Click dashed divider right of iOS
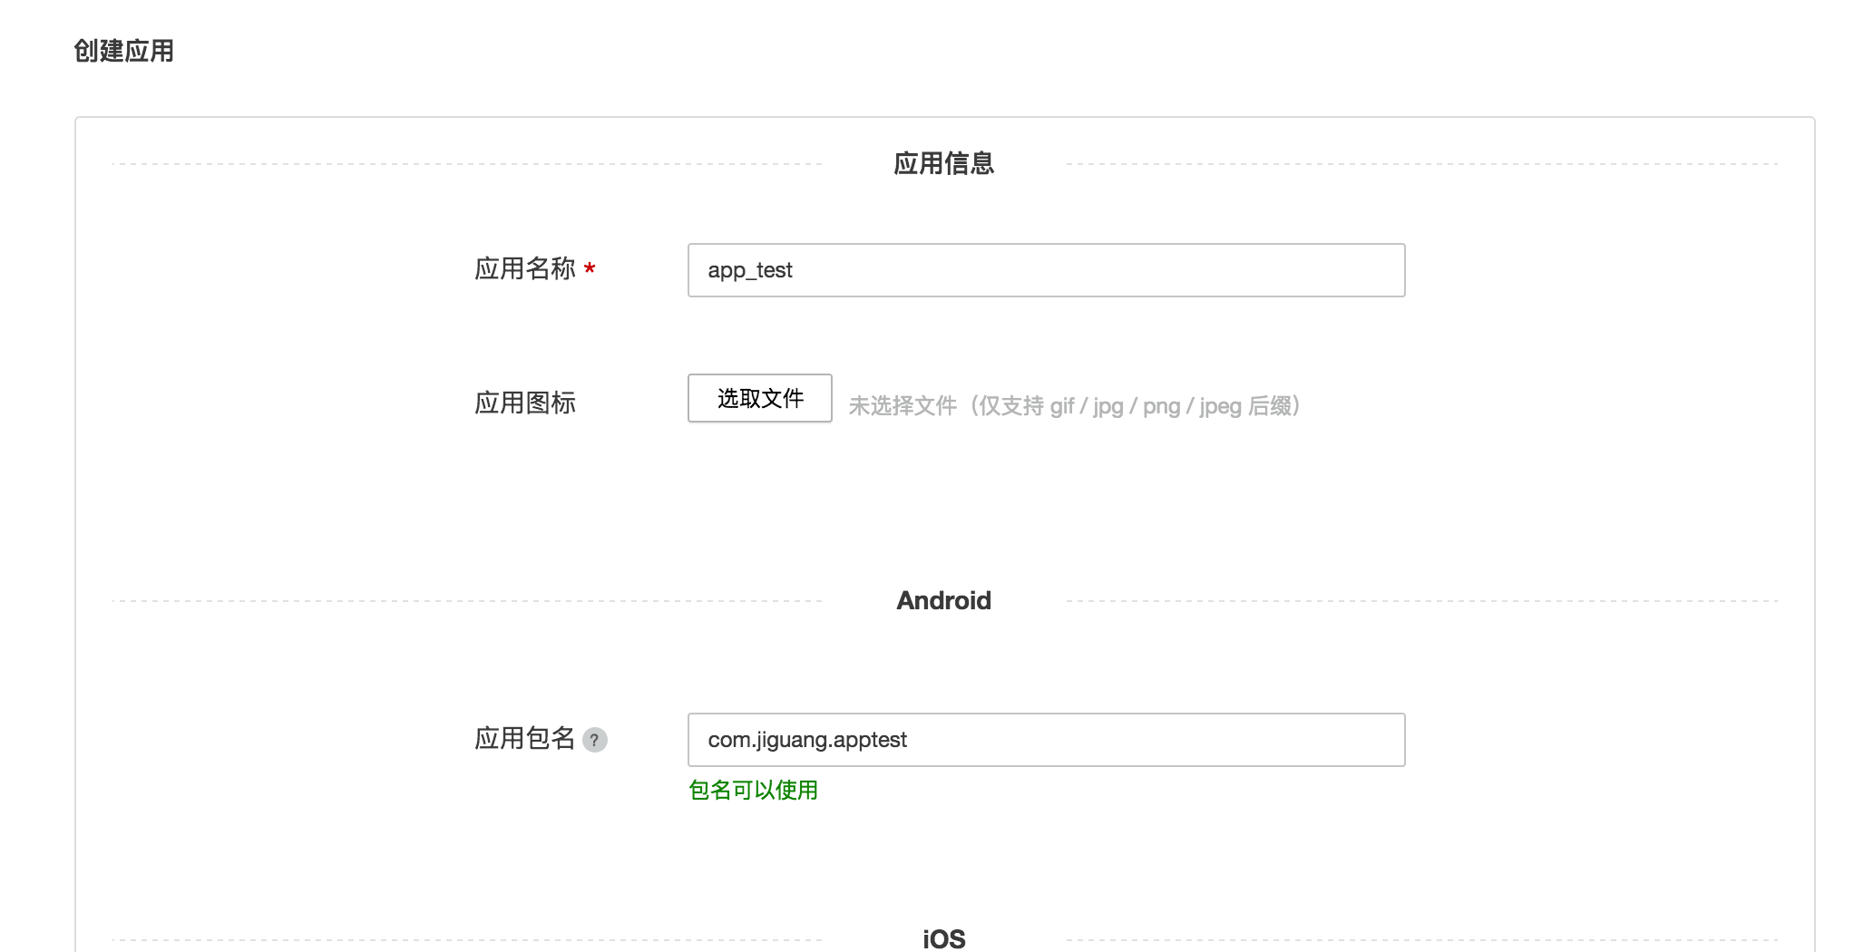The width and height of the screenshot is (1854, 952). point(1421,940)
